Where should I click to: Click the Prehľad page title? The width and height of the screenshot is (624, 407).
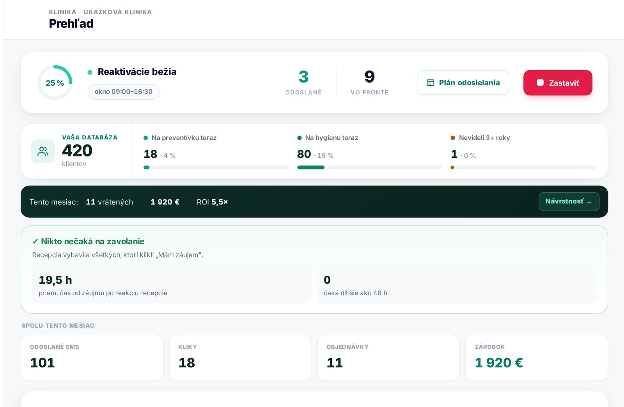pos(71,24)
